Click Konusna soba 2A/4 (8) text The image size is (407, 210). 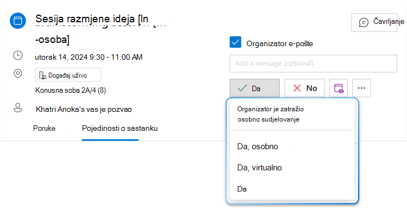point(71,90)
